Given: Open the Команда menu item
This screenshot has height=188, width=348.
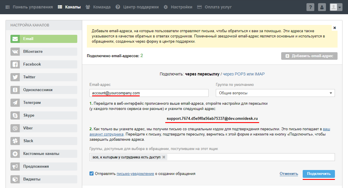Looking at the screenshot, I should click(98, 7).
